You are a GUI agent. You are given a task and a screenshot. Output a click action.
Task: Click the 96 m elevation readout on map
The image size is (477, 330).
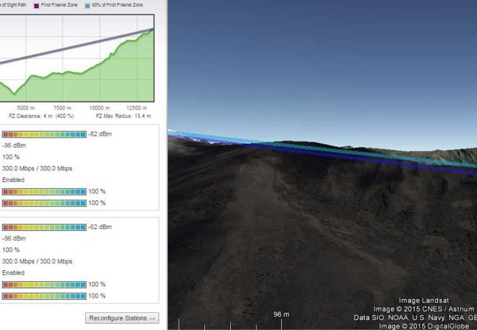(281, 314)
